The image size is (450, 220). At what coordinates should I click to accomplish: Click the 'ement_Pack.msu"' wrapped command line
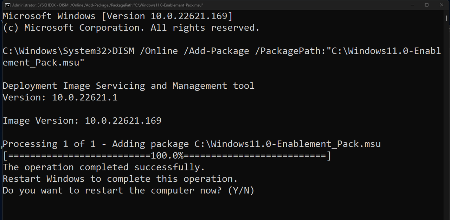[43, 63]
